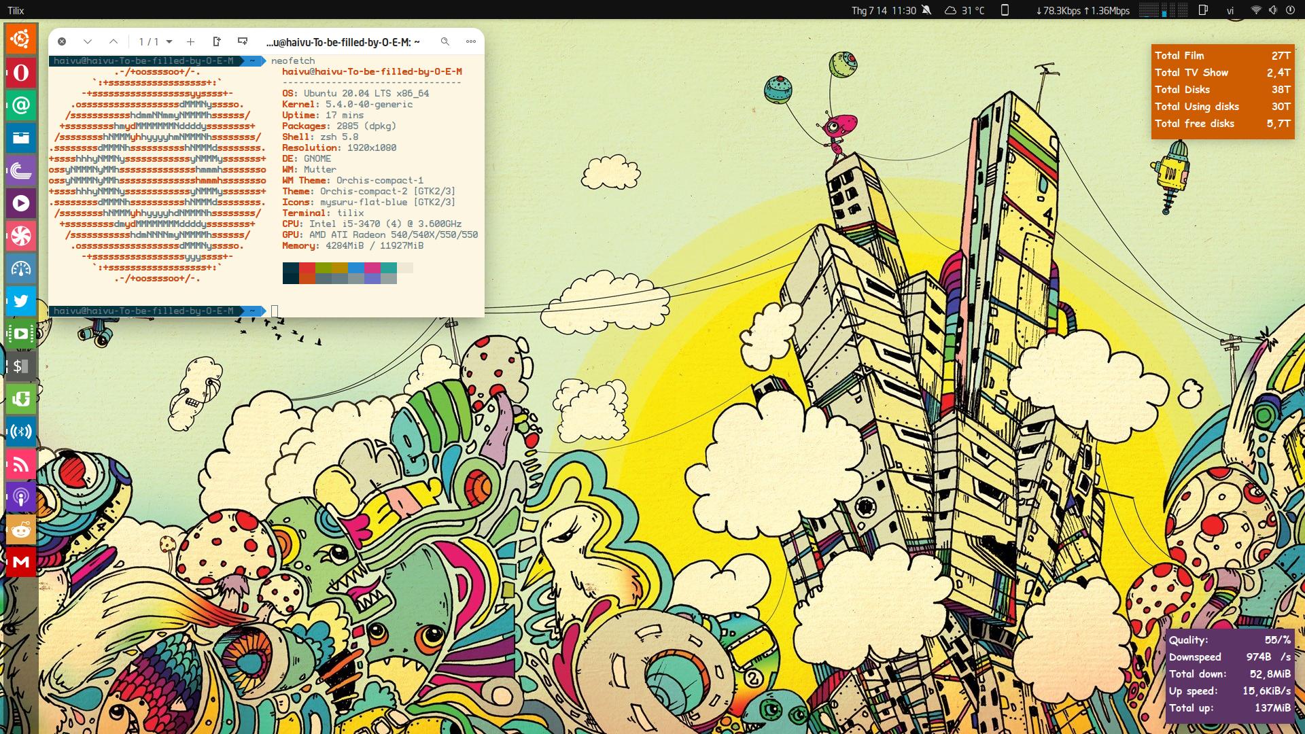Add terminal to the right in Tilix
Image resolution: width=1305 pixels, height=734 pixels.
tap(216, 41)
